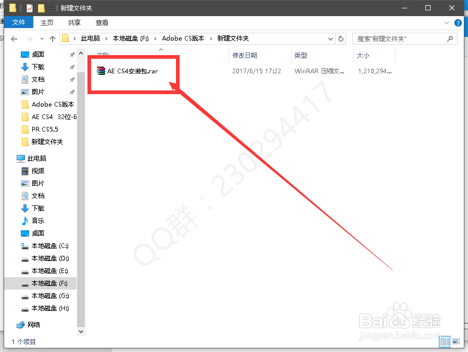This screenshot has width=468, height=352.
Task: Click the 图片 icon under 此电脑
Action: click(x=25, y=184)
